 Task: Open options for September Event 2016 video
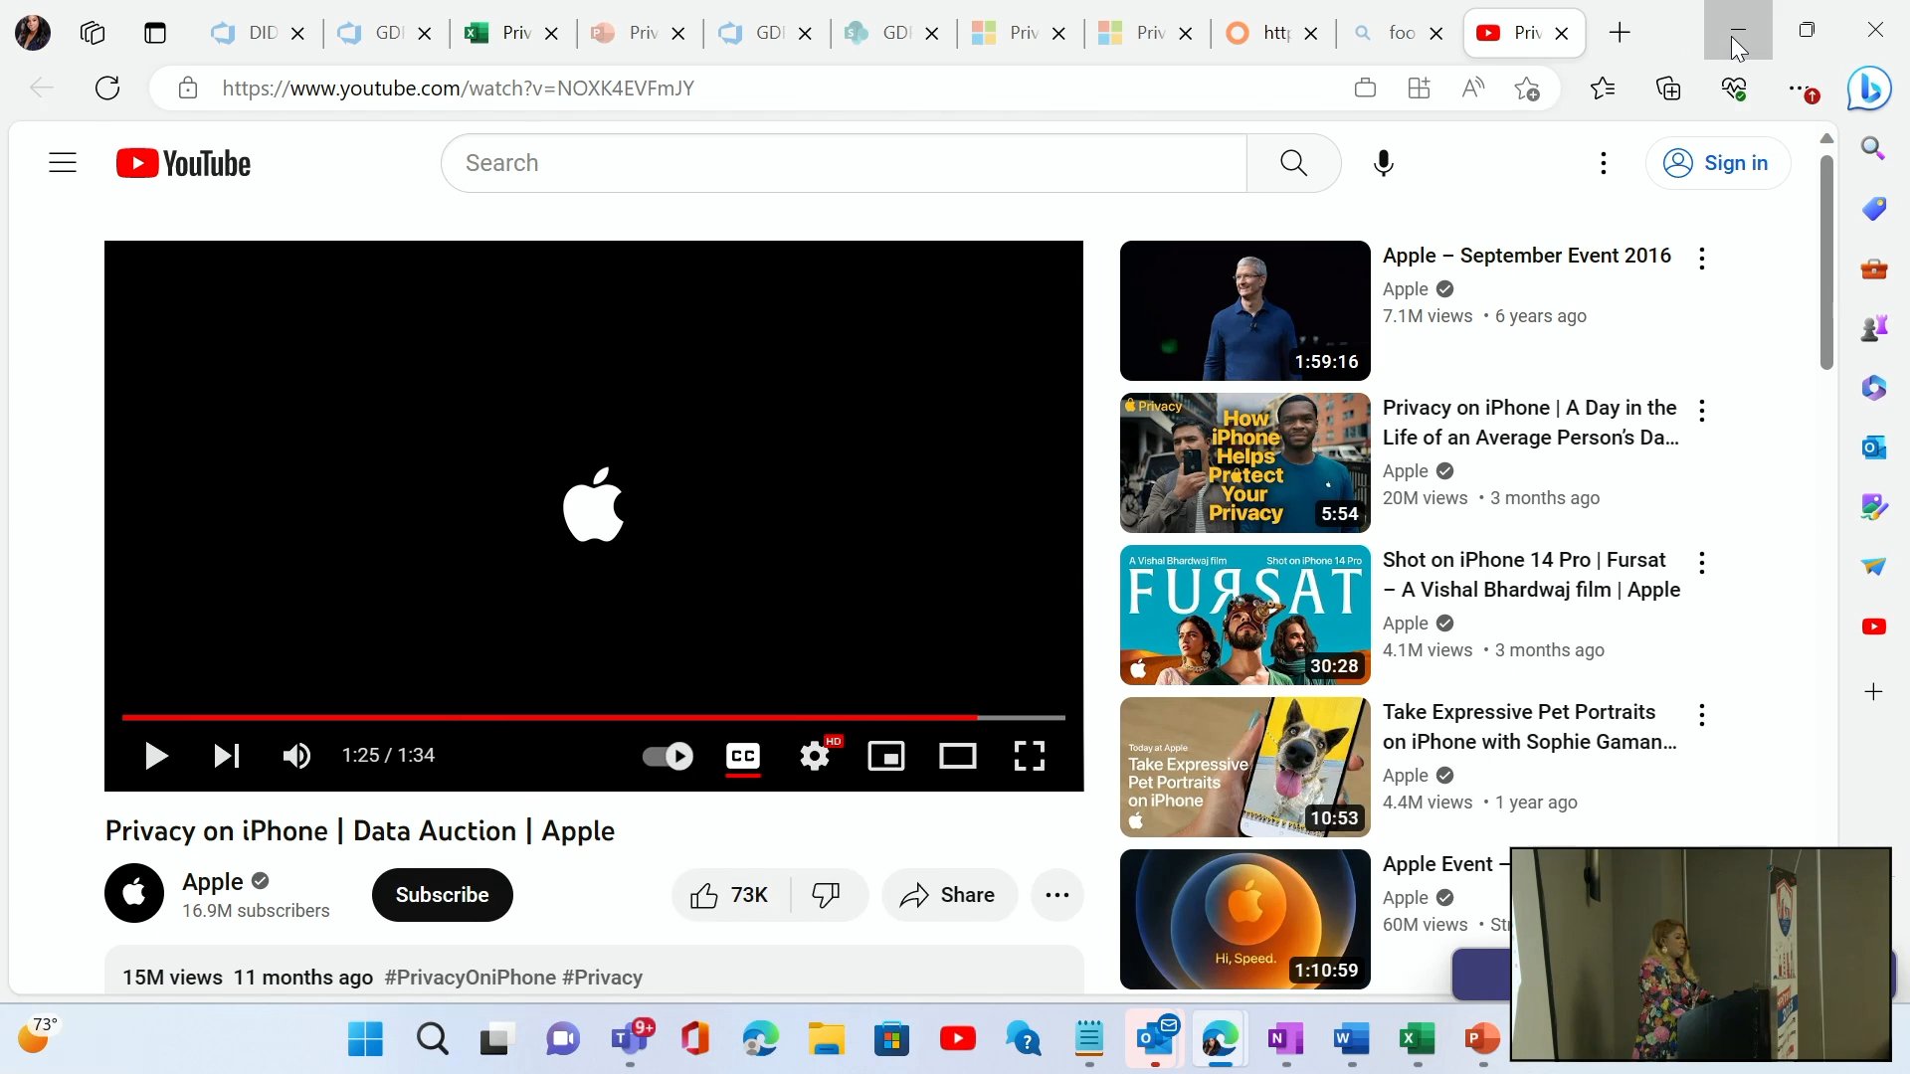point(1702,259)
